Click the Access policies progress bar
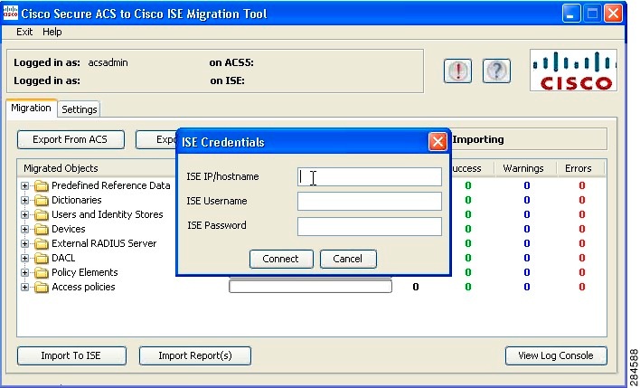This screenshot has width=640, height=388. tap(310, 287)
